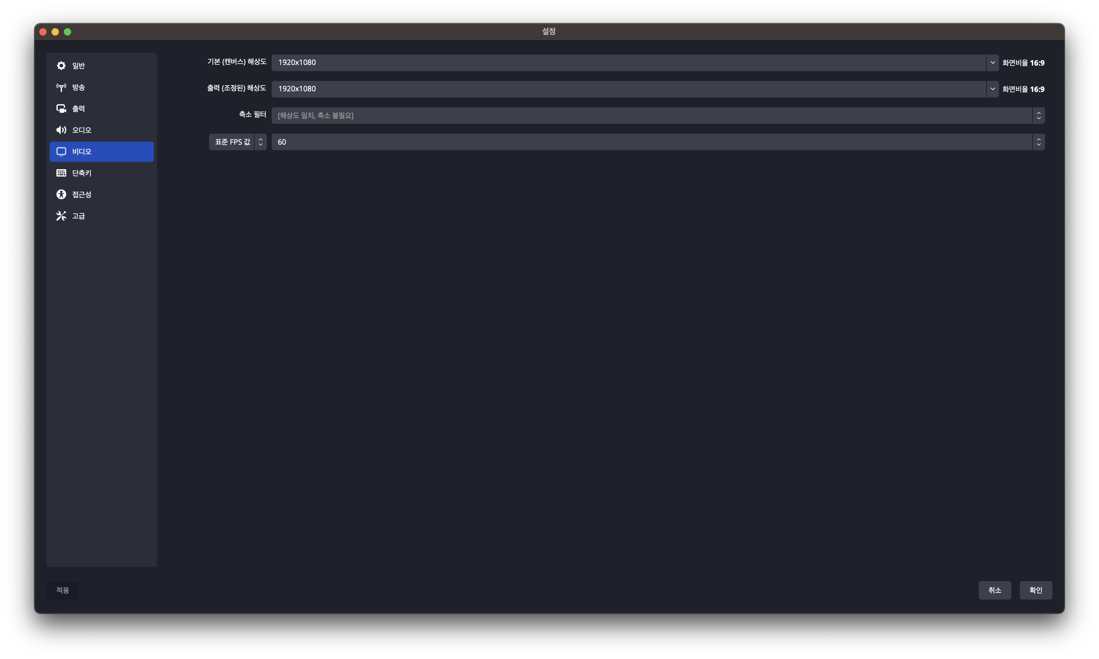
Task: Click the monitor icon for 비디오
Action: coord(61,151)
